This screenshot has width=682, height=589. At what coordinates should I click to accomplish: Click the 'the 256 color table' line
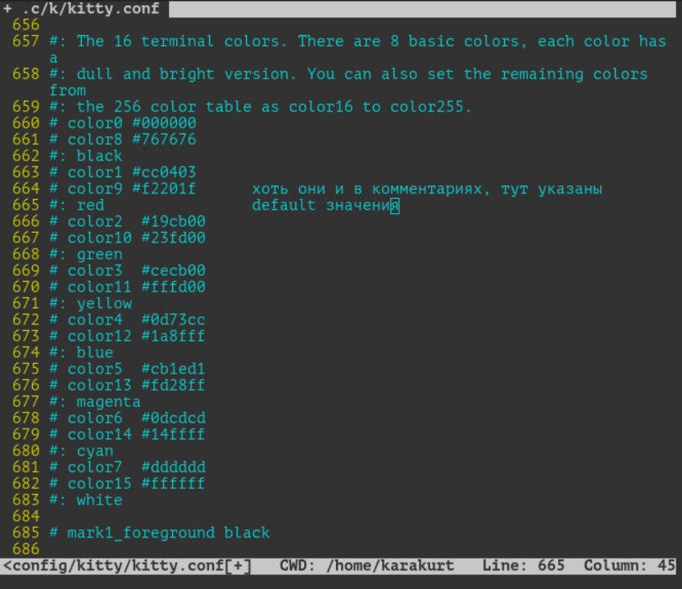pyautogui.click(x=261, y=107)
